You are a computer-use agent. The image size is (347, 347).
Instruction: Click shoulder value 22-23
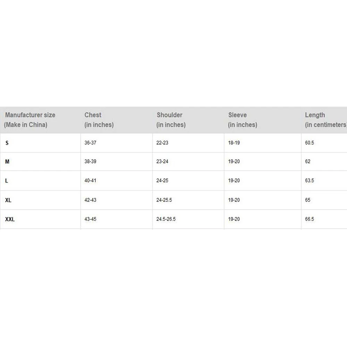point(162,143)
